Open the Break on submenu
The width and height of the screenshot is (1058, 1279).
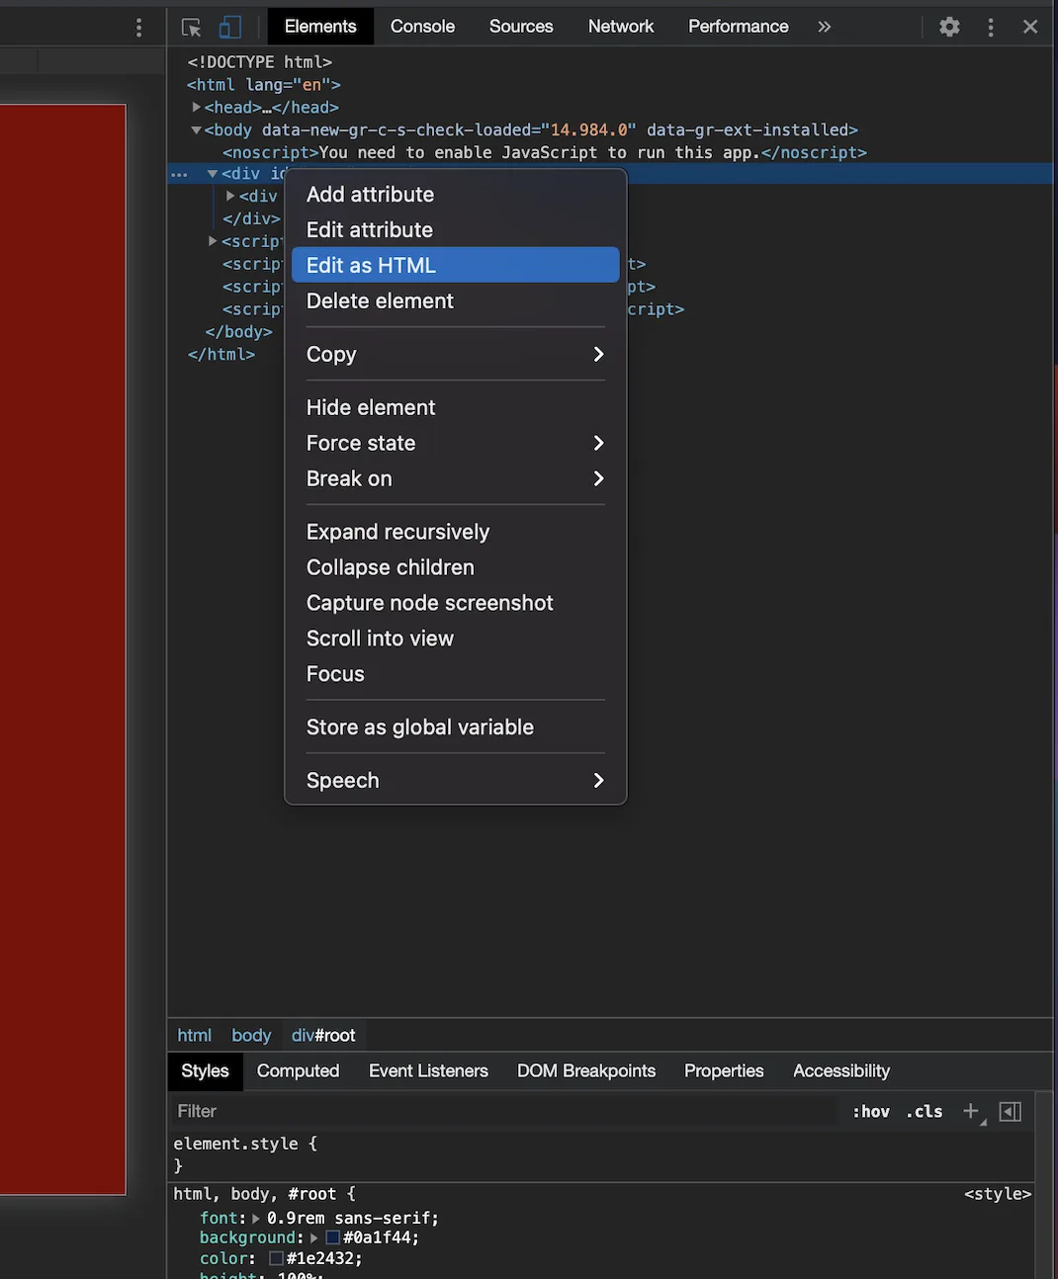click(x=456, y=478)
